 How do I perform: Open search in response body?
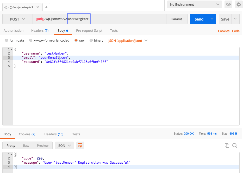235,145
